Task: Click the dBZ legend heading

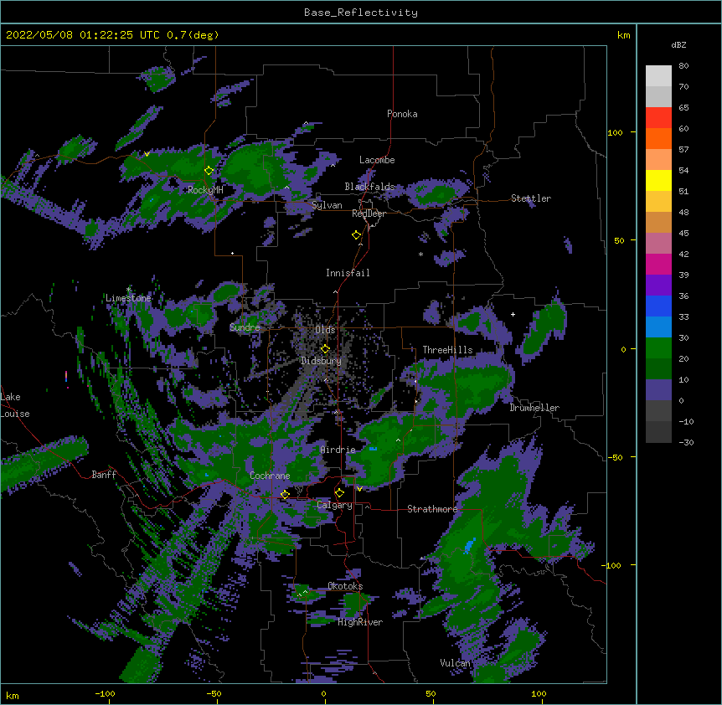Action: click(x=678, y=45)
